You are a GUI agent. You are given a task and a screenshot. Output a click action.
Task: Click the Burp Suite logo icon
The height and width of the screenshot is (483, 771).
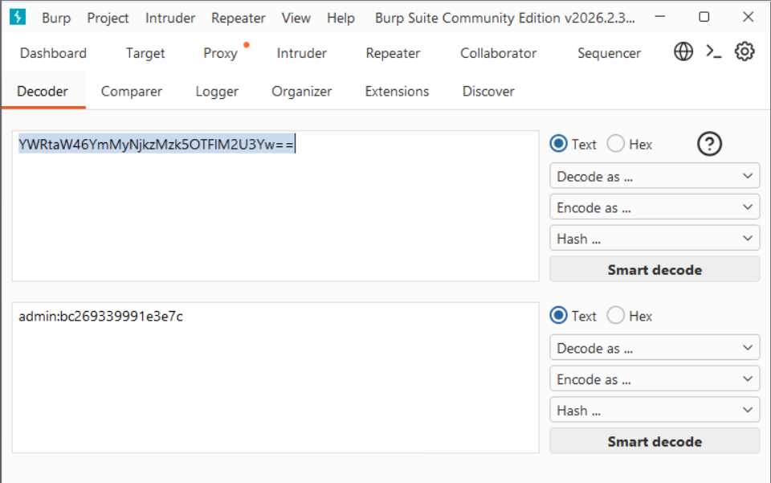click(18, 17)
